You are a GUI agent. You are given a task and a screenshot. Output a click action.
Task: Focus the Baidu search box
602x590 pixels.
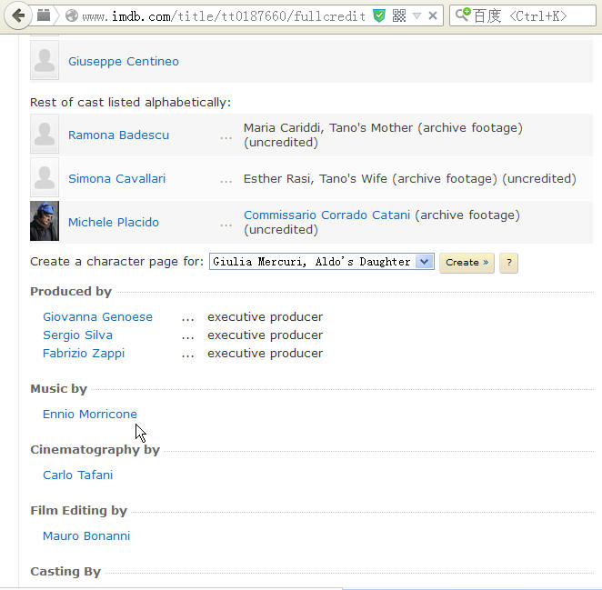pos(523,15)
